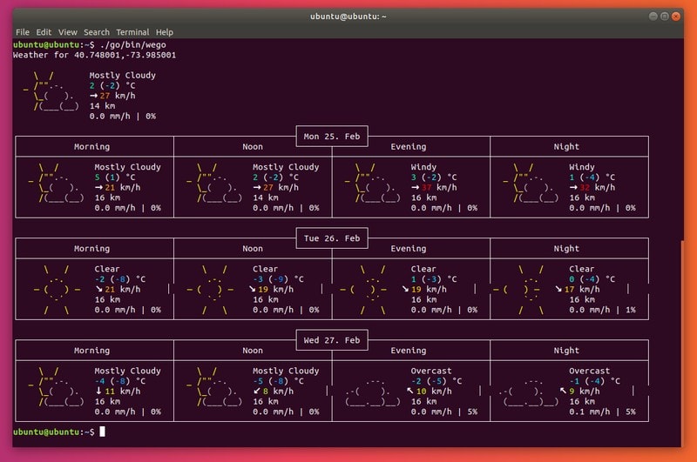The width and height of the screenshot is (697, 462).
Task: Open the Help menu
Action: [165, 32]
